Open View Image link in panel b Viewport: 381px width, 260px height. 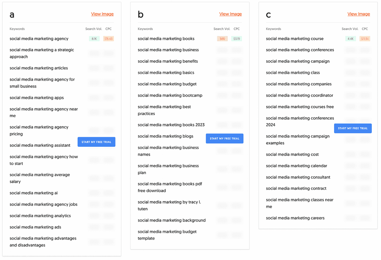tap(230, 14)
